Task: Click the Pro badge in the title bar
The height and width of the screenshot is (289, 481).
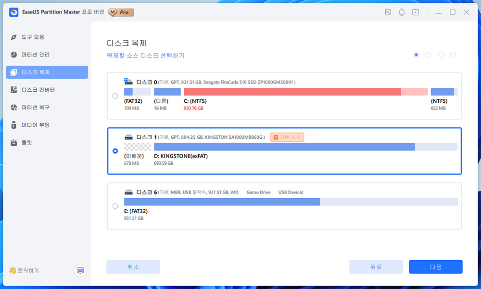Action: tap(121, 12)
